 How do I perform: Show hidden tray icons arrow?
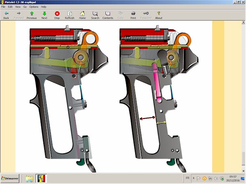194,178
